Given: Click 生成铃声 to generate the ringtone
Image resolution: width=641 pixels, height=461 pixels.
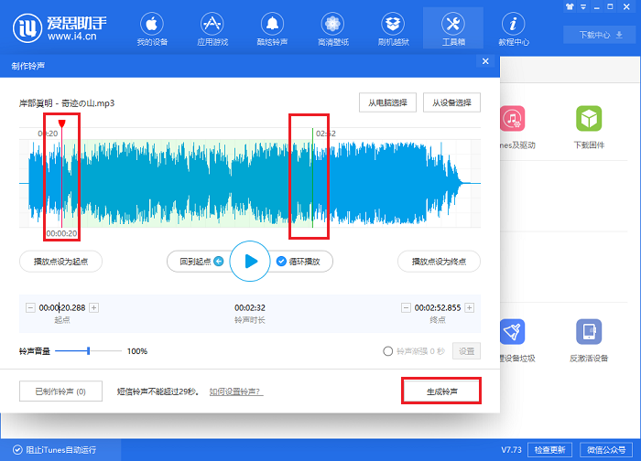Looking at the screenshot, I should [x=441, y=391].
